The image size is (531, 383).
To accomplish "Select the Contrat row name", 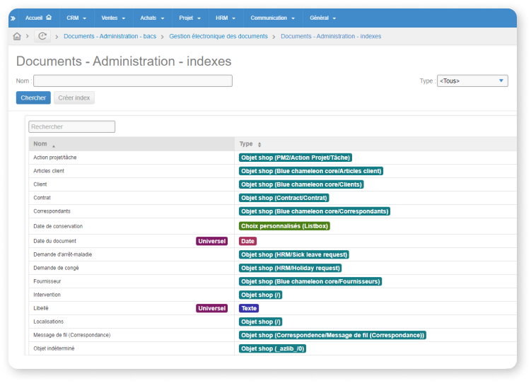I will coord(42,198).
